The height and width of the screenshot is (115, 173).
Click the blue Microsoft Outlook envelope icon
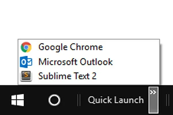(x=26, y=62)
